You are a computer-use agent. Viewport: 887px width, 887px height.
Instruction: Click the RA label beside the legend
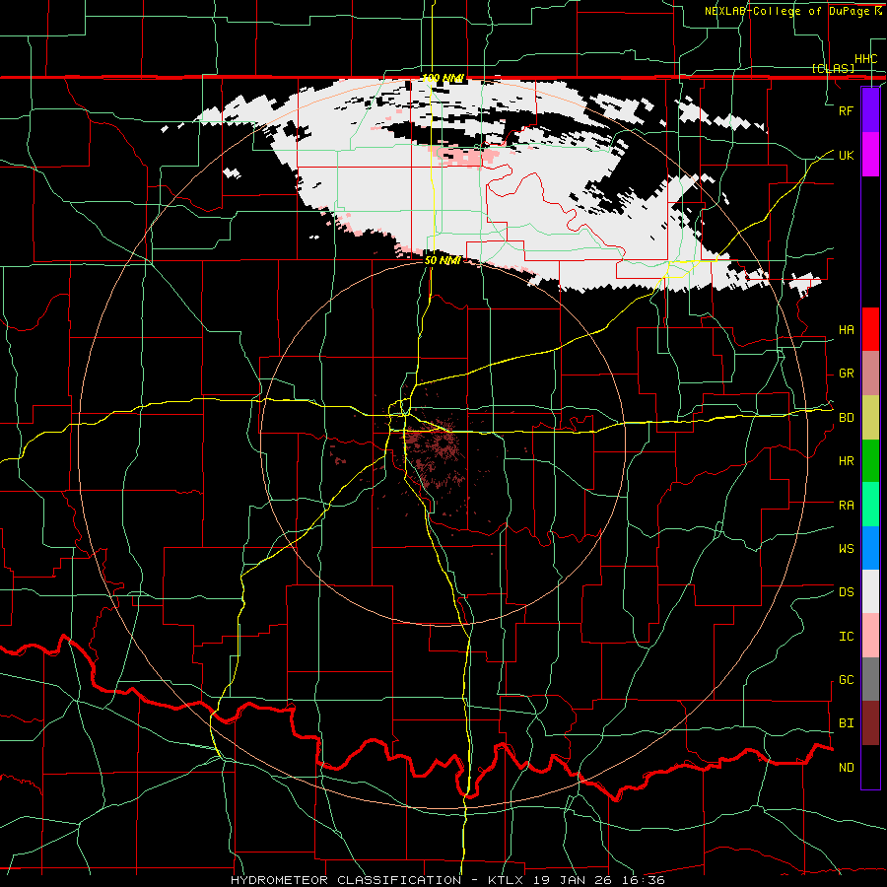pyautogui.click(x=846, y=506)
